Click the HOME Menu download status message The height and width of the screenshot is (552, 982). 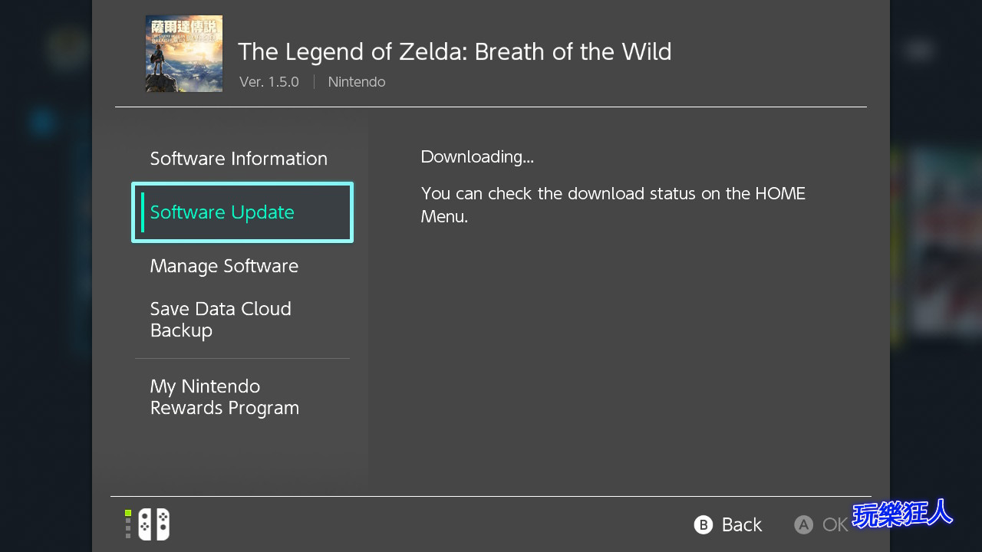(613, 205)
